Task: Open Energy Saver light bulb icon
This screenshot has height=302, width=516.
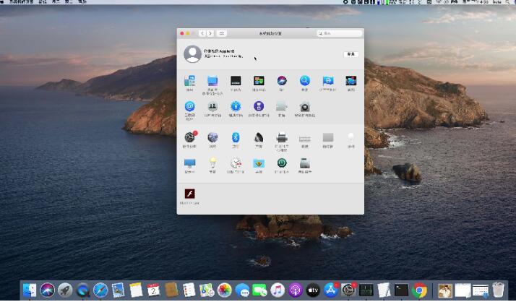Action: point(212,163)
